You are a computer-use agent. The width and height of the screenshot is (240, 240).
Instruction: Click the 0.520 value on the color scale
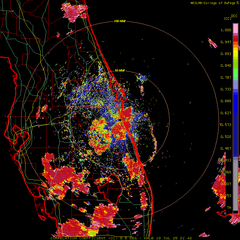[x=226, y=137]
